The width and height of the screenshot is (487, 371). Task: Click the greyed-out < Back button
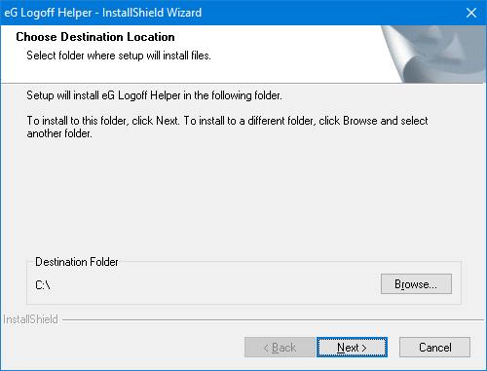(x=280, y=348)
